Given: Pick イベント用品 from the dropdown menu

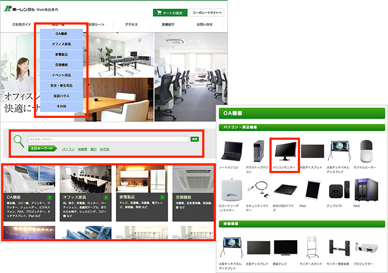Looking at the screenshot, I should click(62, 75).
